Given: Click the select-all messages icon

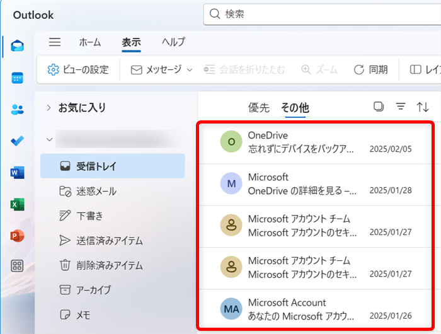Looking at the screenshot, I should 379,107.
